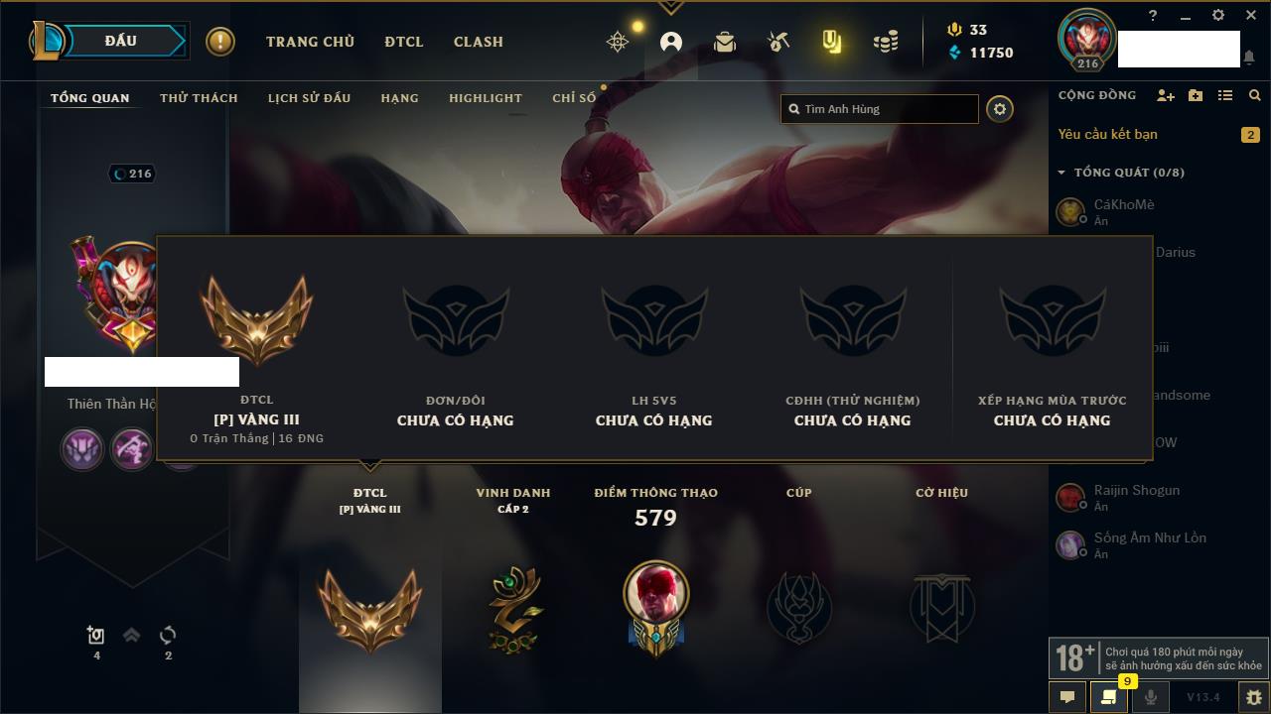The image size is (1271, 714).
Task: Toggle the missions panel with badge 9
Action: click(1109, 697)
